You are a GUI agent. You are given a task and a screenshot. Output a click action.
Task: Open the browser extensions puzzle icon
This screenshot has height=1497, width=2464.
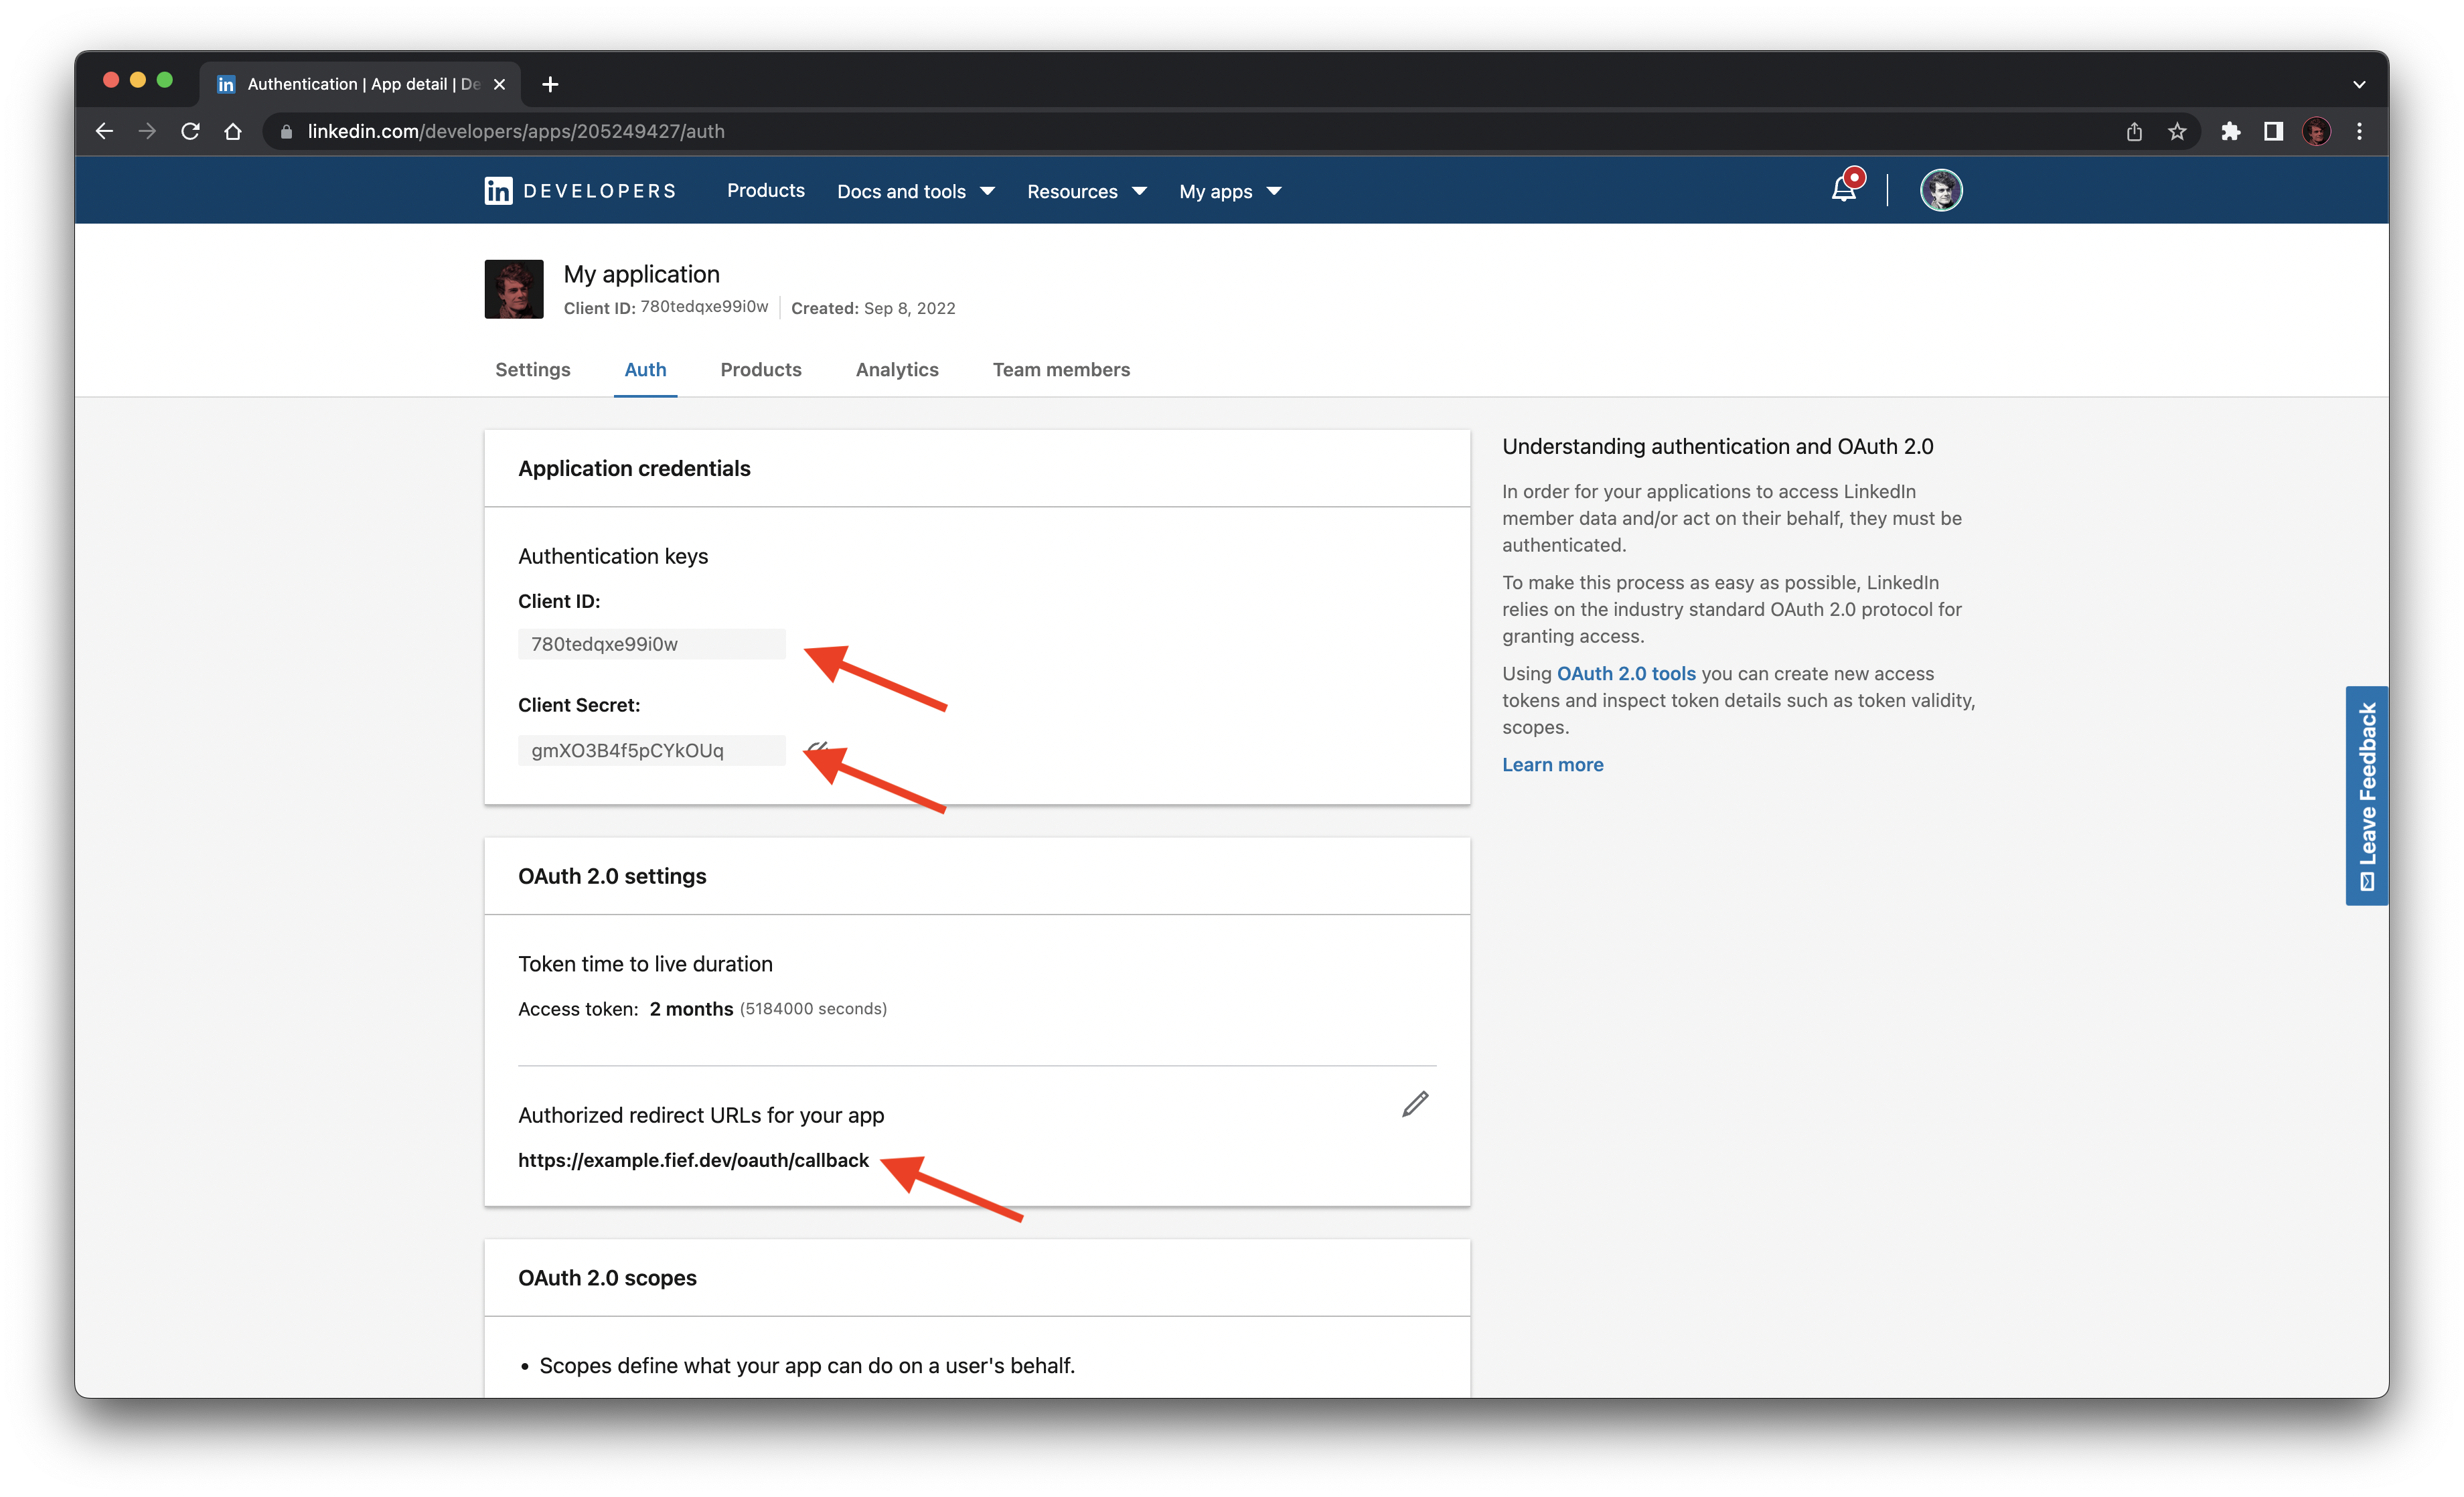[2230, 131]
